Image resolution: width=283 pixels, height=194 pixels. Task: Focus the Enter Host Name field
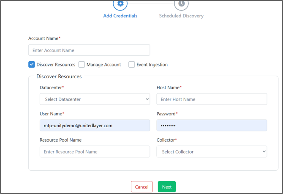click(x=212, y=99)
